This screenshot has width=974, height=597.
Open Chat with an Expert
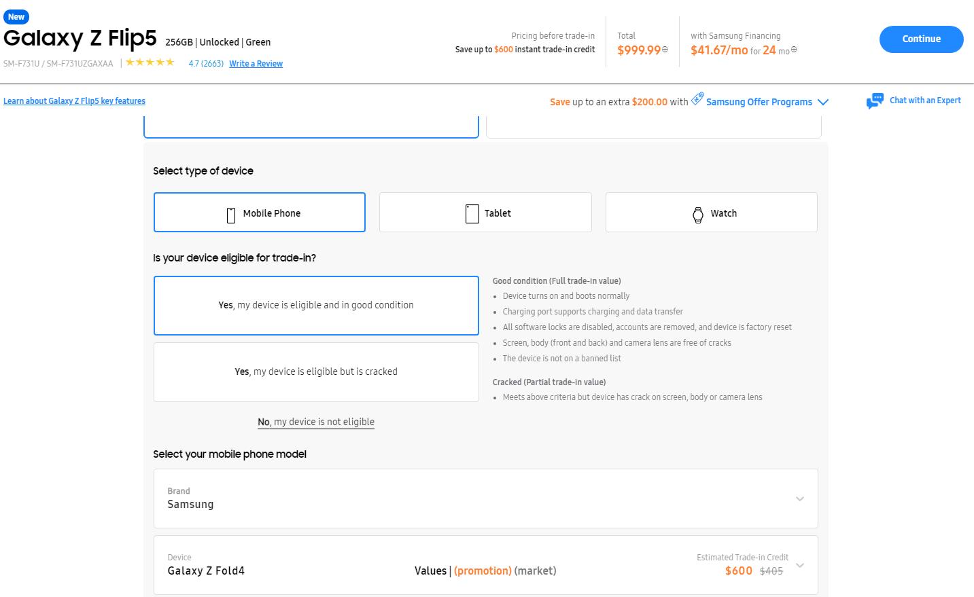[924, 101]
